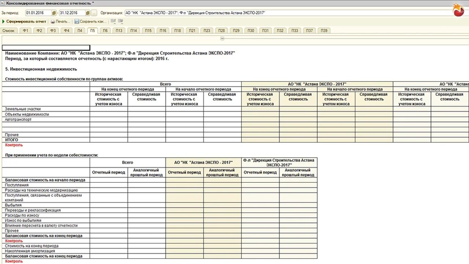469x264 pixels.
Task: Switch to the П32 tab
Action: pos(280,31)
